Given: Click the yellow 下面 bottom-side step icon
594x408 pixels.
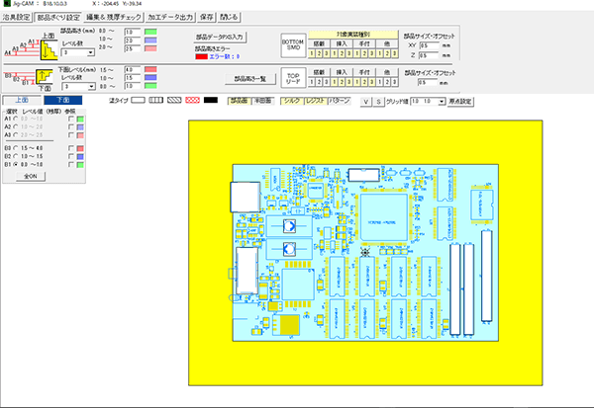Looking at the screenshot, I should [x=46, y=77].
